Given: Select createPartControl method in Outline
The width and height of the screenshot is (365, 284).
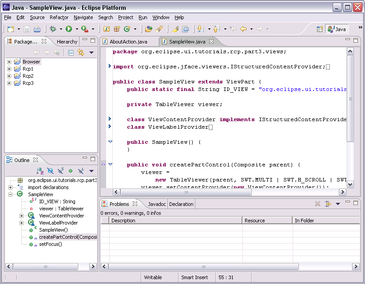Looking at the screenshot, I should pyautogui.click(x=67, y=237).
